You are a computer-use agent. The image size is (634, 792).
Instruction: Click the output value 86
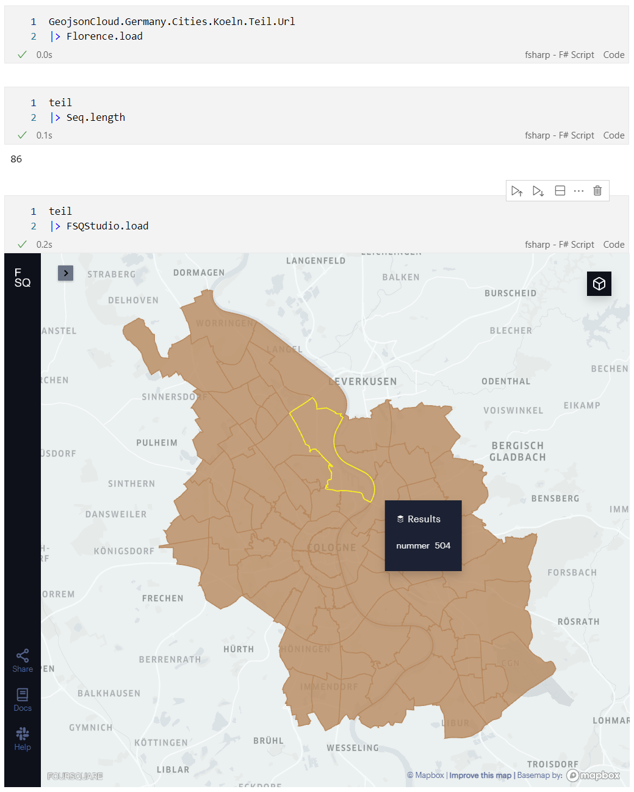click(16, 159)
